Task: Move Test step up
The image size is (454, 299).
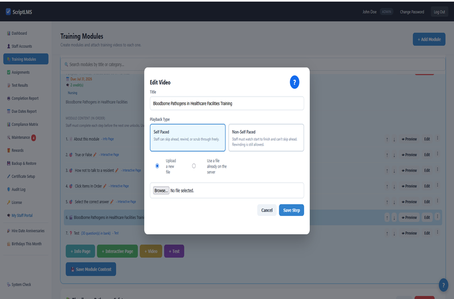Action: [387, 233]
